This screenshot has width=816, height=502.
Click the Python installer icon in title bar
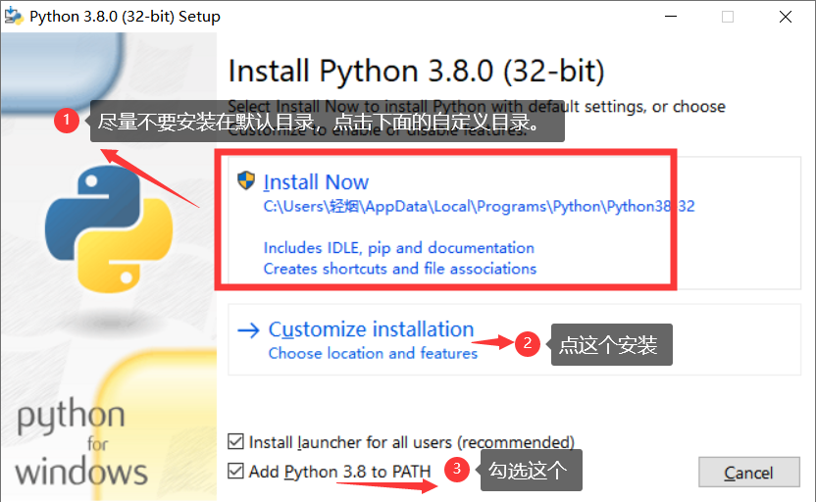[x=15, y=17]
